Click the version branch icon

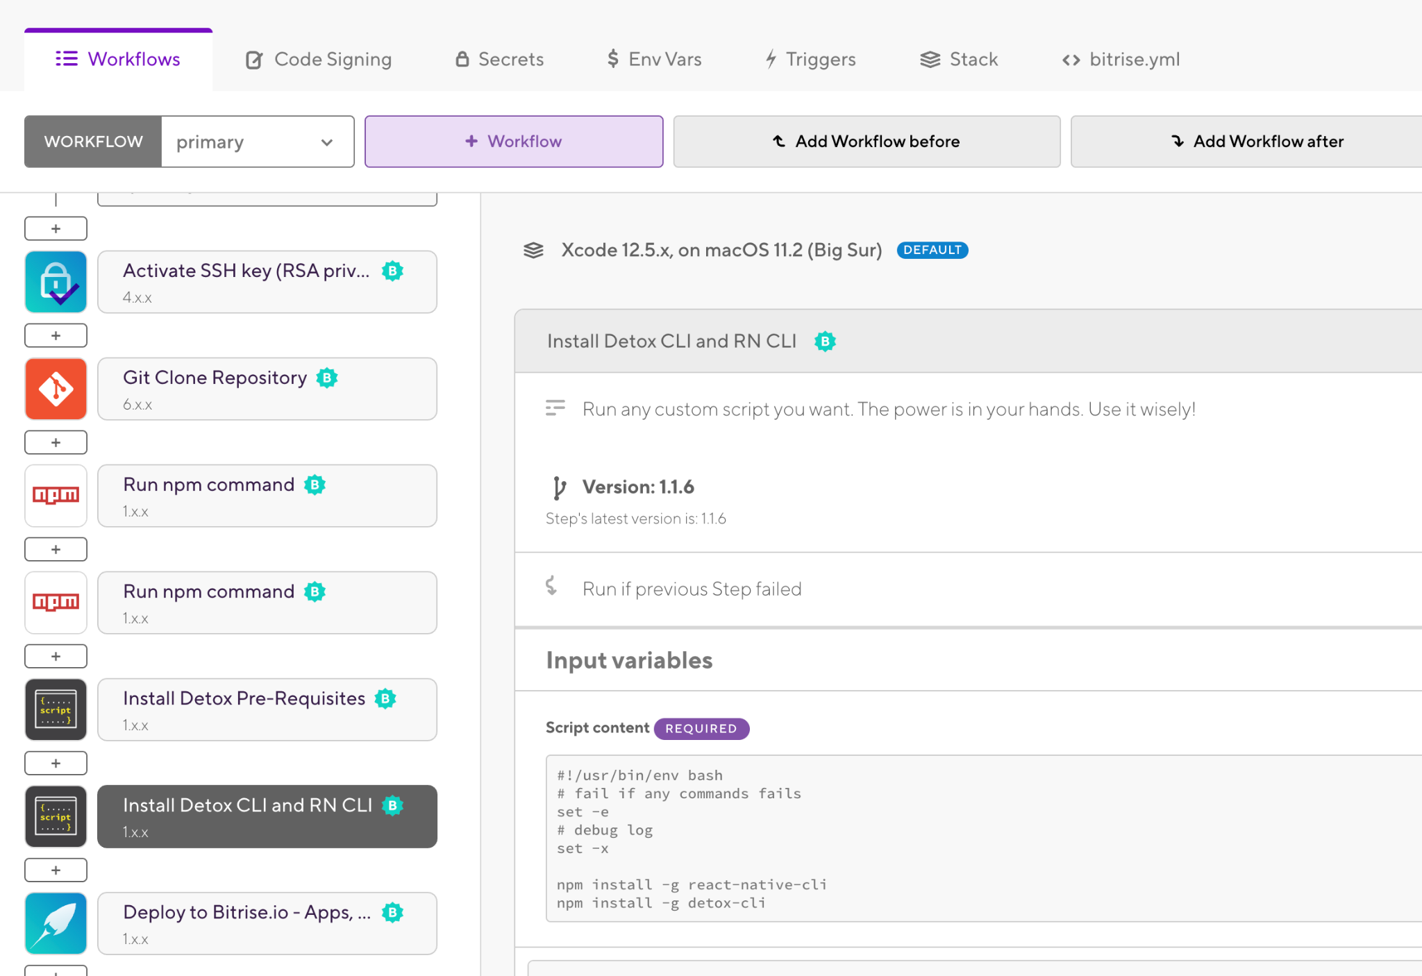click(559, 487)
